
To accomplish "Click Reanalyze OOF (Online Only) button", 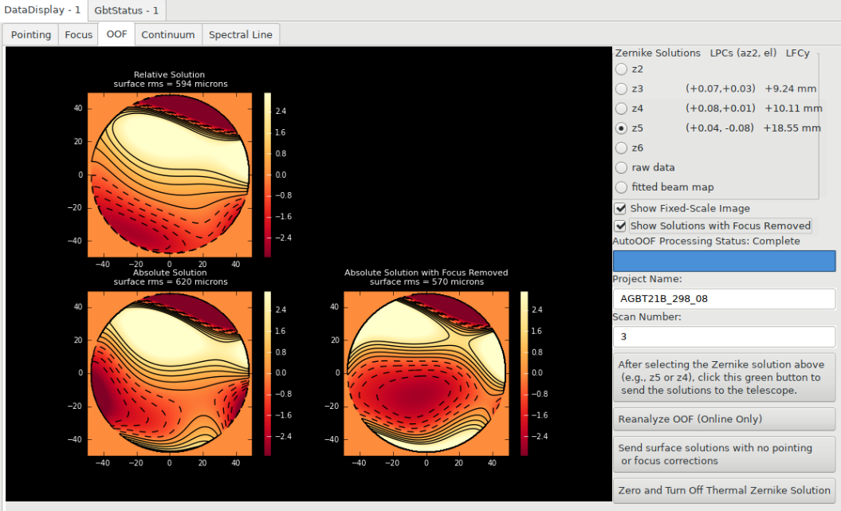I will (x=724, y=419).
